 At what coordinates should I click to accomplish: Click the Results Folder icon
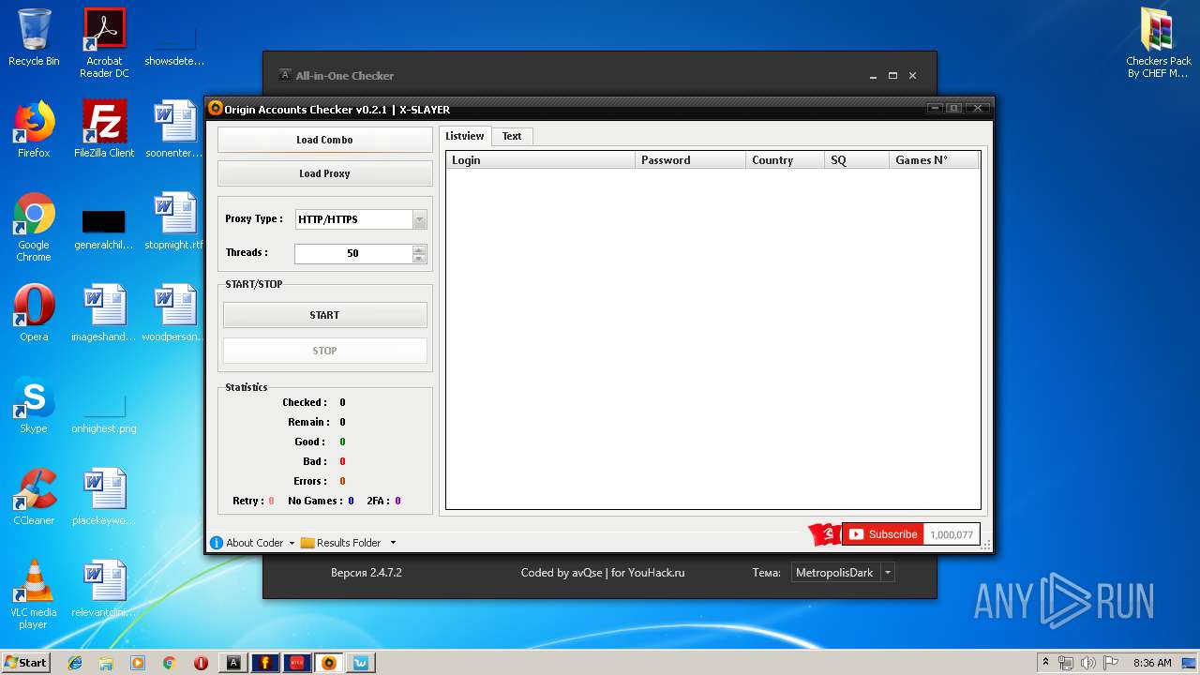click(x=307, y=543)
